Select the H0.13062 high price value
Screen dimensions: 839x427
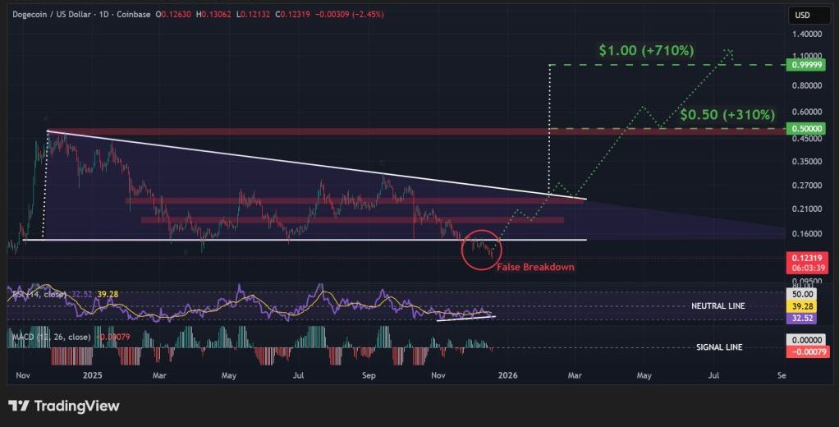213,15
